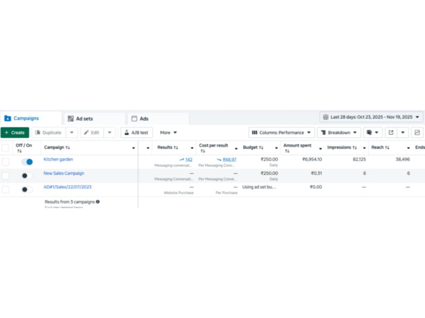Click the export/share icon button

coord(391,132)
